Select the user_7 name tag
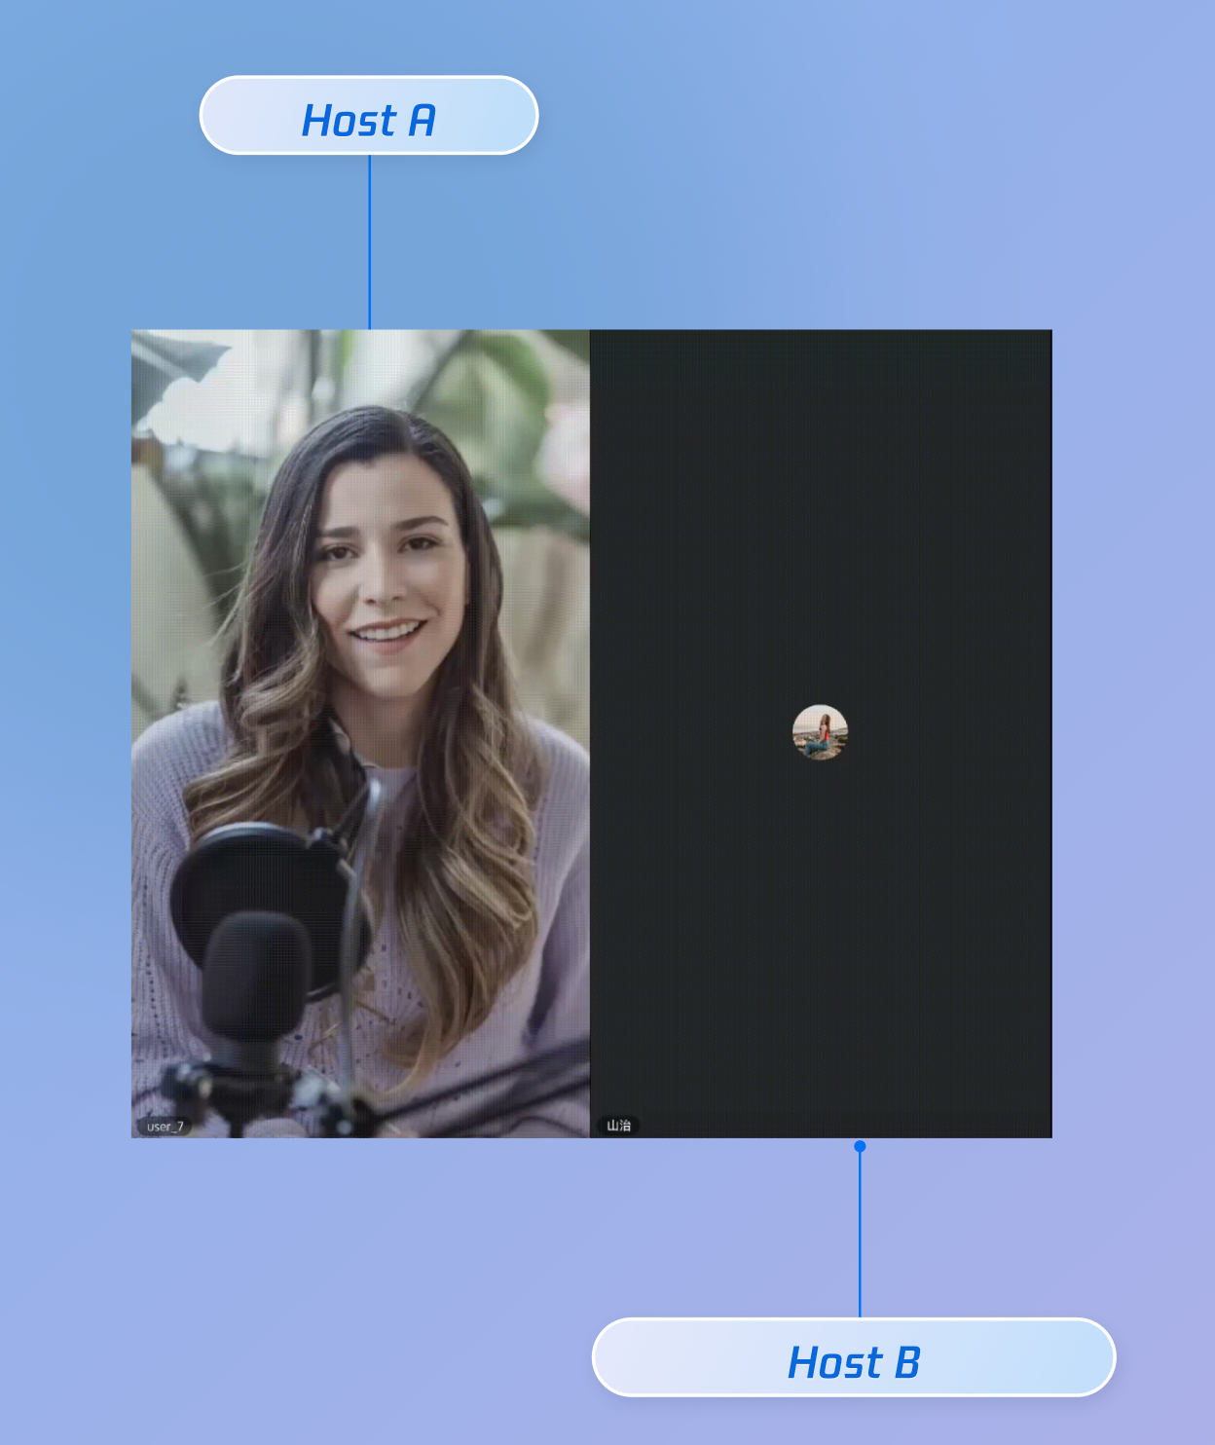1215x1445 pixels. pos(164,1127)
